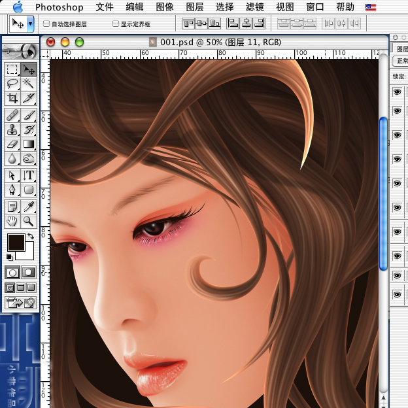Image resolution: width=408 pixels, height=408 pixels.
Task: Select the Path Selection tool
Action: pyautogui.click(x=12, y=175)
